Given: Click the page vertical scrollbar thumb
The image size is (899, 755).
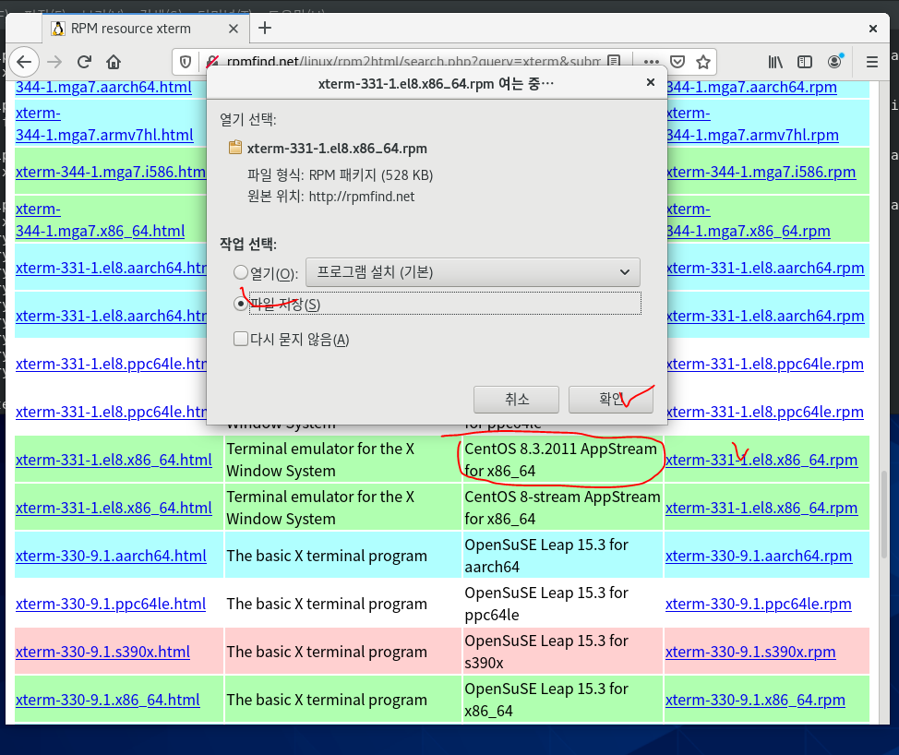Looking at the screenshot, I should [883, 515].
